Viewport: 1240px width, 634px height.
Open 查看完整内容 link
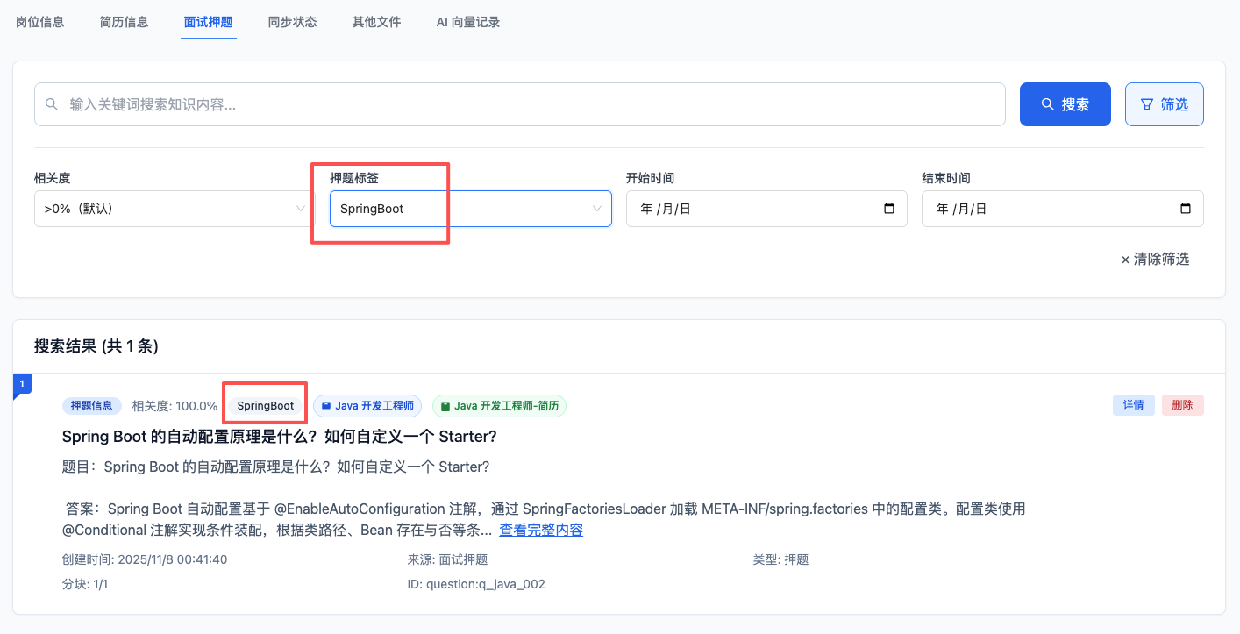541,530
